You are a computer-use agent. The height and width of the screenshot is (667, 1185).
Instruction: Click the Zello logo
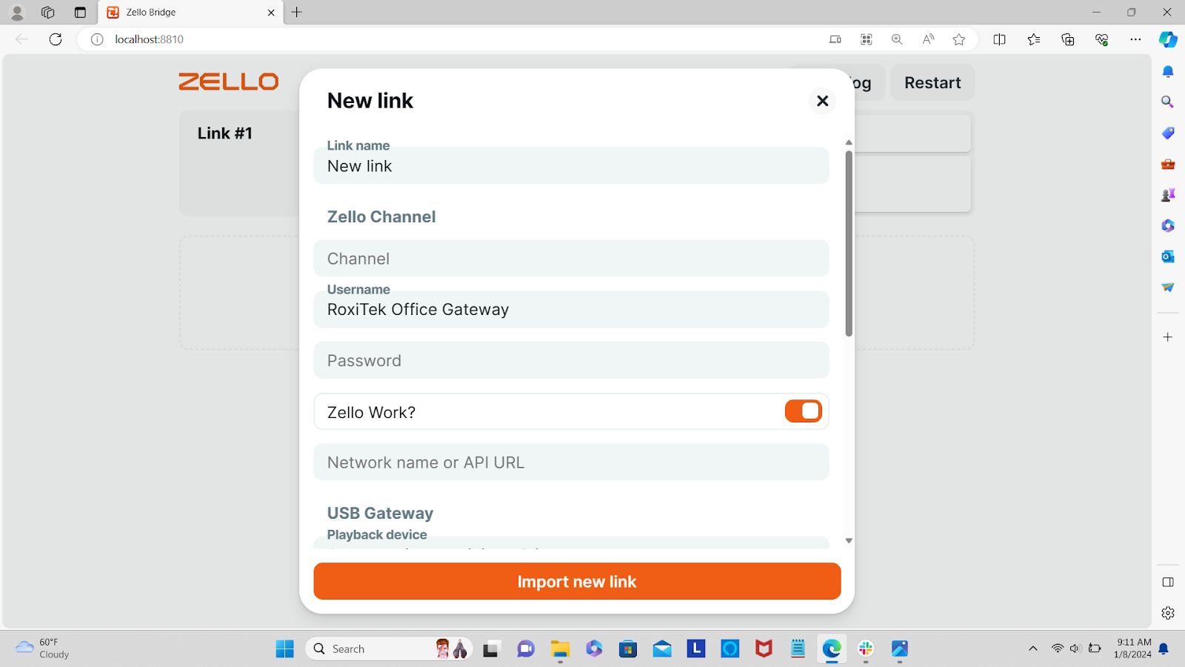(x=228, y=82)
